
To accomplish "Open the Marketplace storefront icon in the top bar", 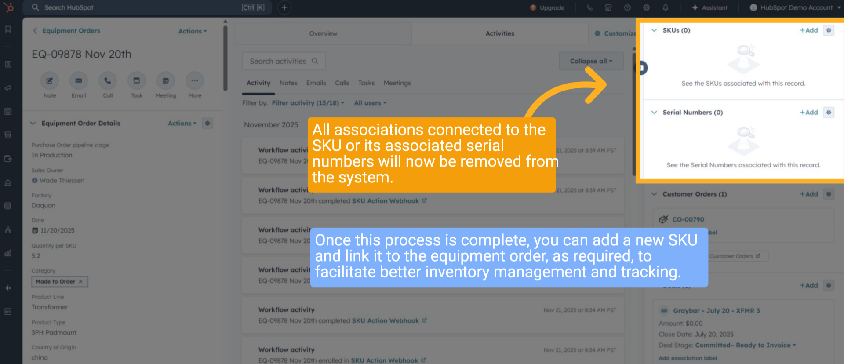I will pos(608,7).
